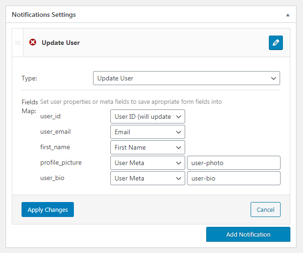Screen dimensions: 303x253
Task: Open the user_id field mapping dropdown
Action: click(x=147, y=116)
